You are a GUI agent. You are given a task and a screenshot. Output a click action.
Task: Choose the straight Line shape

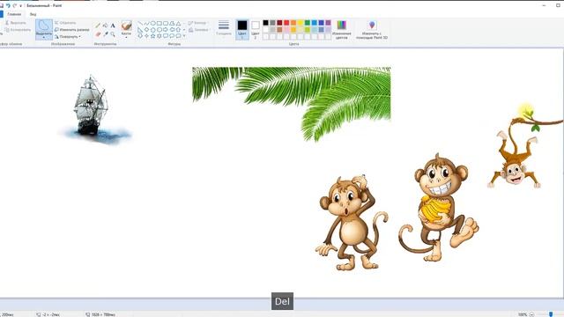tap(140, 23)
